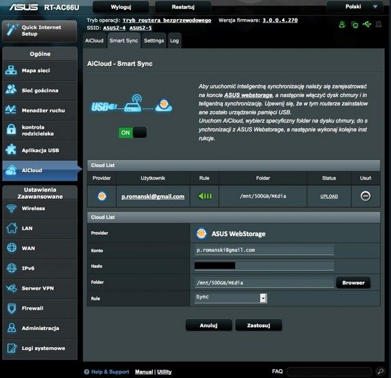Open the ASUS webstorage link
The height and width of the screenshot is (378, 391).
(248, 95)
